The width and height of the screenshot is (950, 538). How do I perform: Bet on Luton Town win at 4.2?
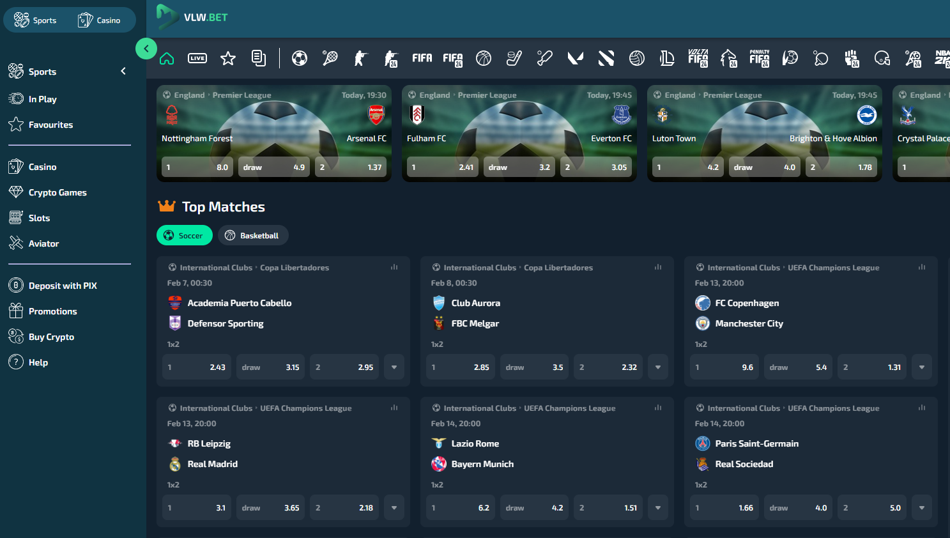pyautogui.click(x=688, y=167)
